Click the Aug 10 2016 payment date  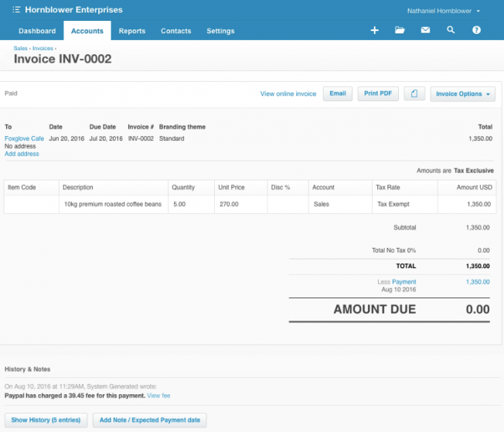coord(399,290)
